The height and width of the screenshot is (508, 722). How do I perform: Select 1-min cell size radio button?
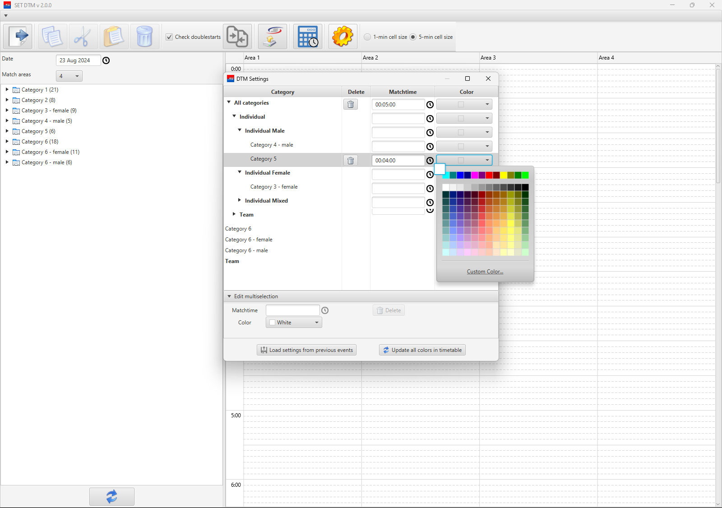367,37
